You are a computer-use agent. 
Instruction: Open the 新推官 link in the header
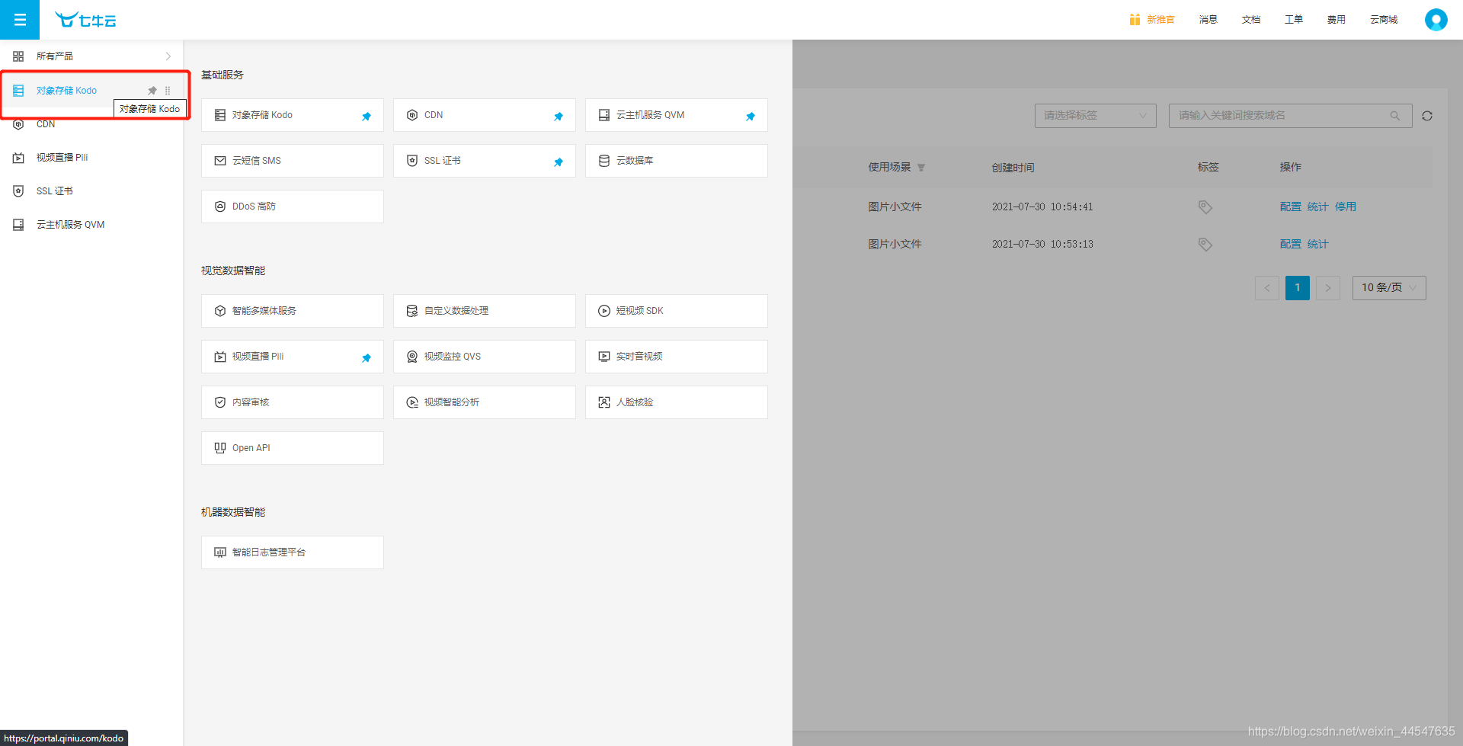coord(1160,20)
